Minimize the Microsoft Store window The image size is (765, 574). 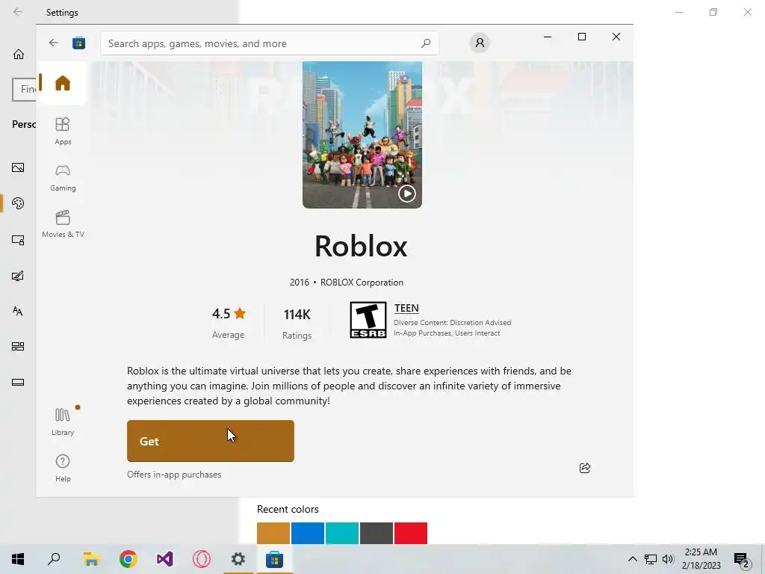[x=548, y=37]
